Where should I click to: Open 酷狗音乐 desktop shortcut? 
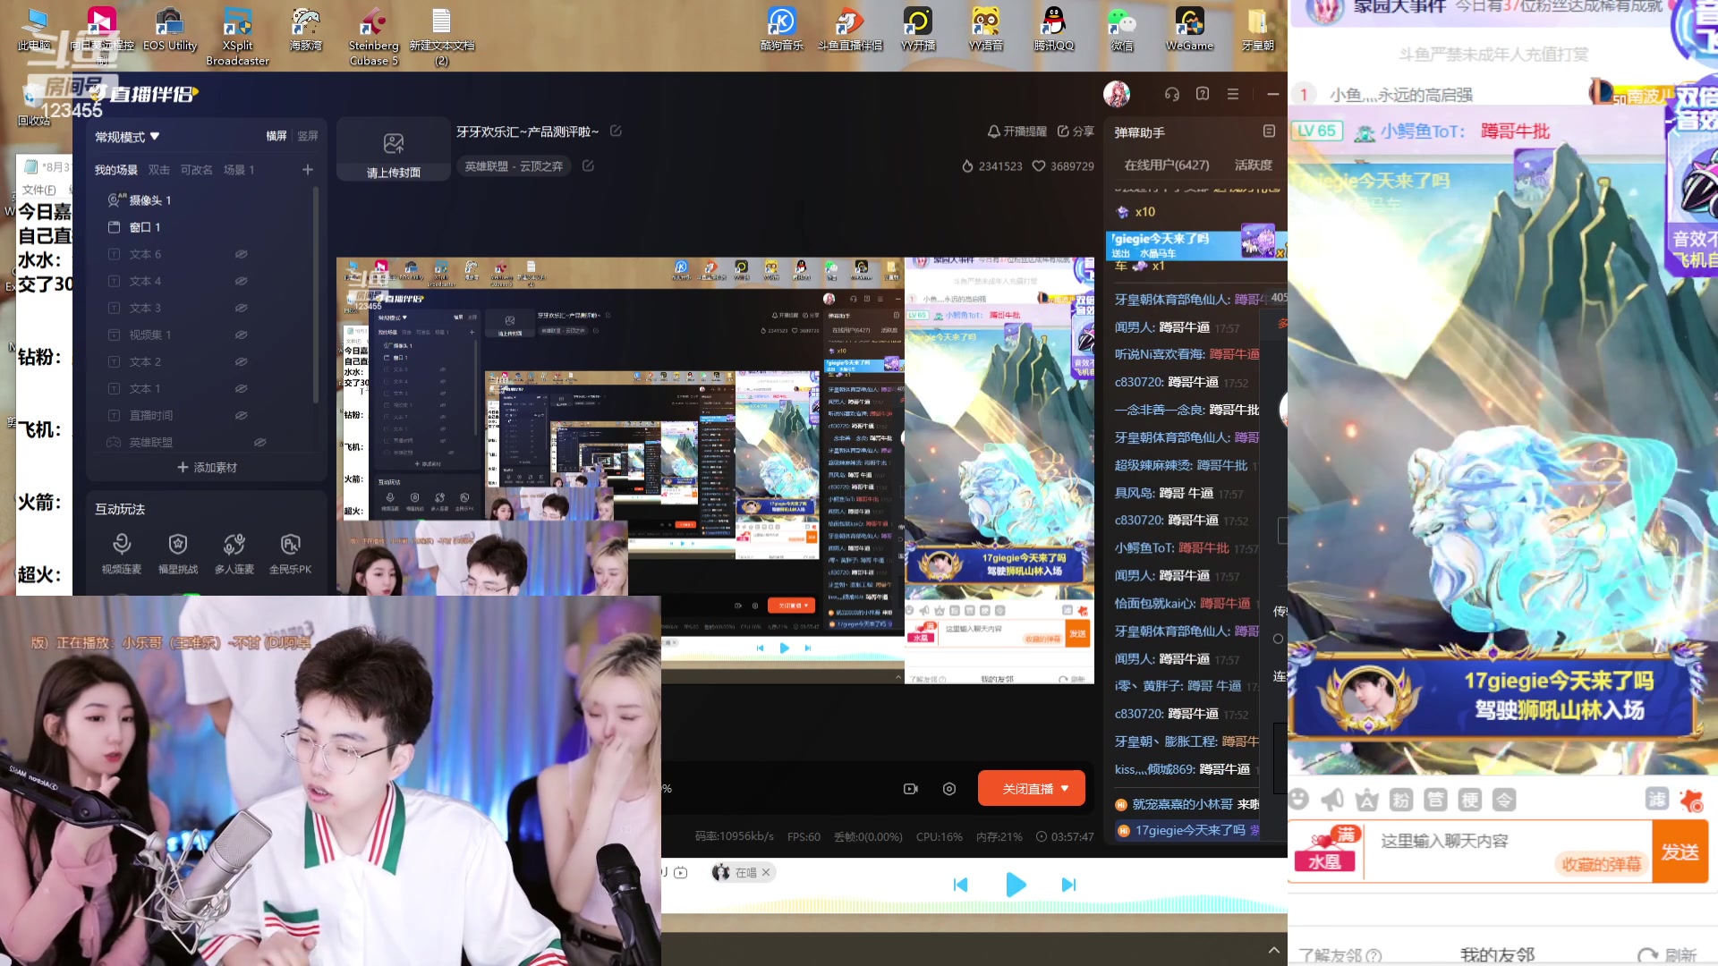coord(781,30)
